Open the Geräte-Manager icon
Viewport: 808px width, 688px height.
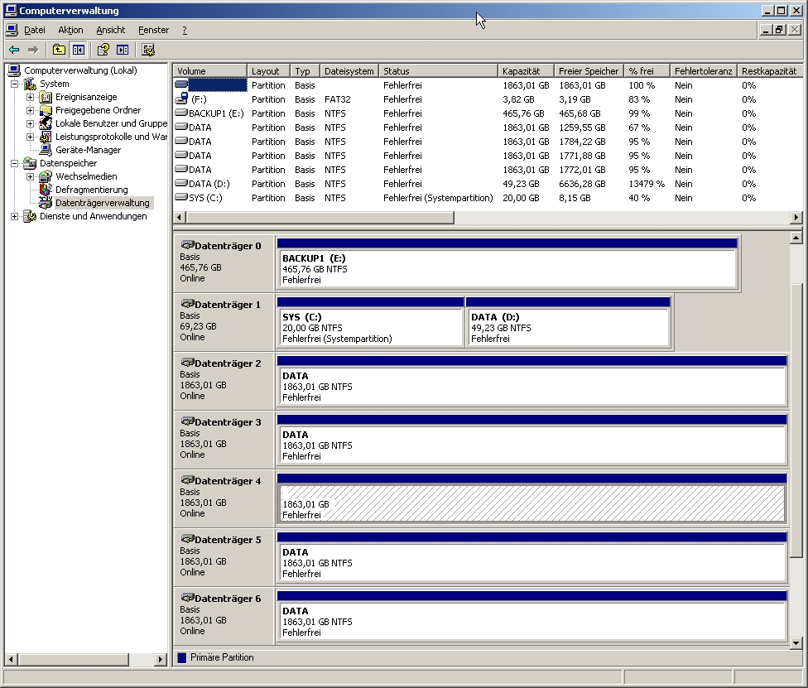(x=46, y=150)
